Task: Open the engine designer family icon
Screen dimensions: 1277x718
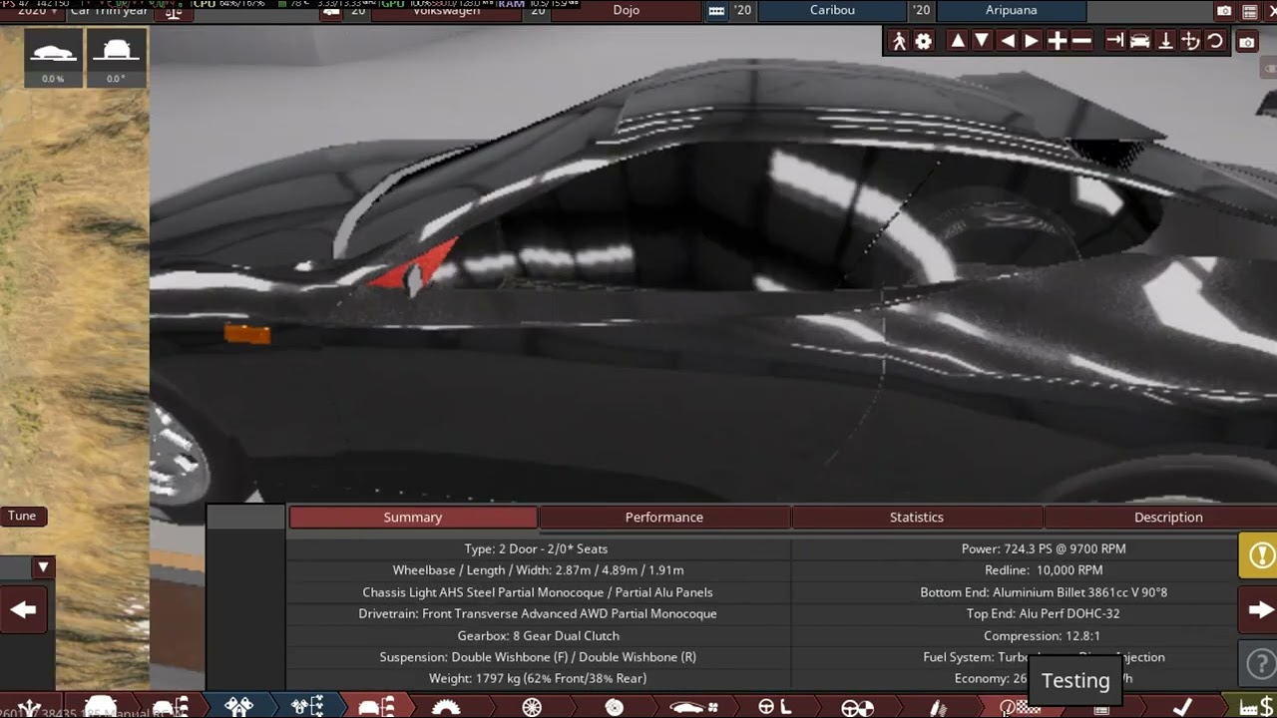Action: coord(239,707)
